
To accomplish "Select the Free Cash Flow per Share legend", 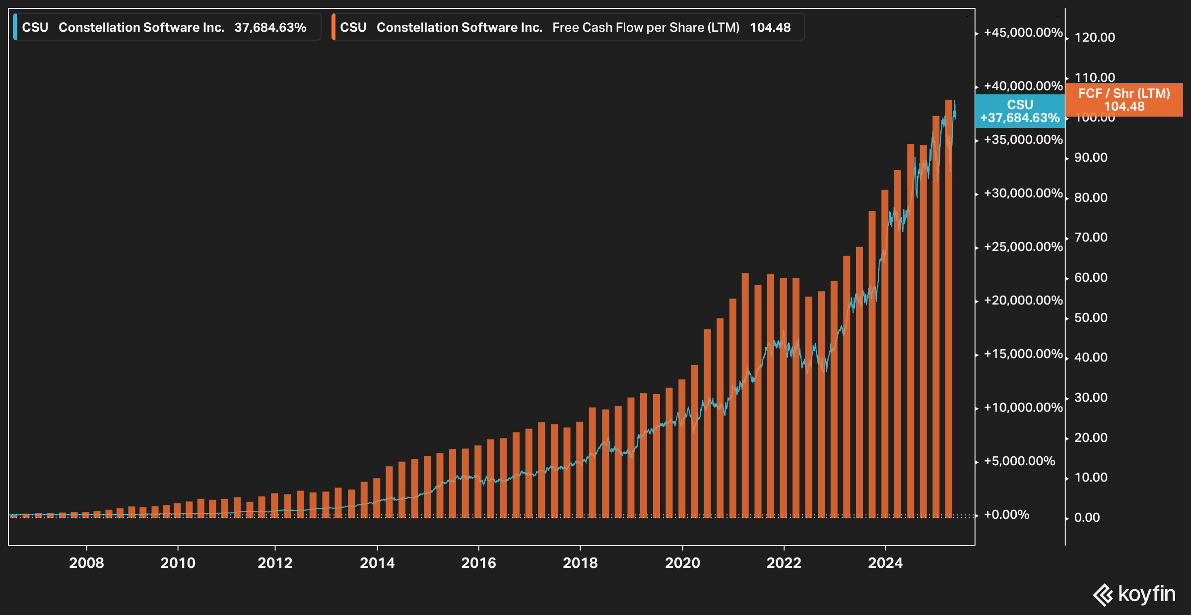I will tap(568, 27).
